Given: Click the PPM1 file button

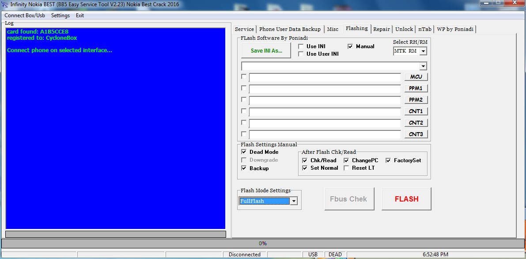Looking at the screenshot, I should [416, 88].
